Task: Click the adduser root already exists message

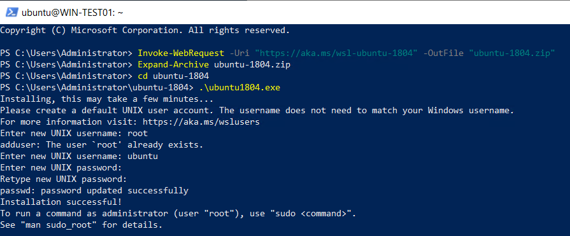Action: 102,145
